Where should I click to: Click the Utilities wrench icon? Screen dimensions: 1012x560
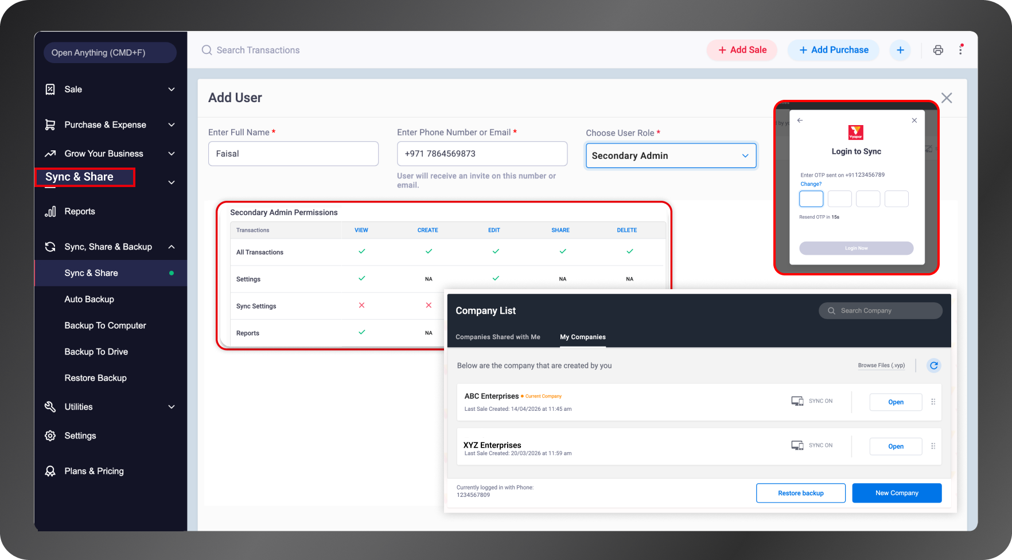click(50, 407)
